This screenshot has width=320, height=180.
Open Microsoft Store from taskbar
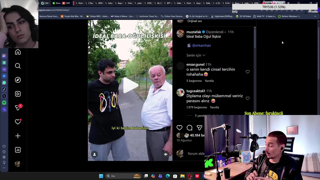tap(175, 176)
